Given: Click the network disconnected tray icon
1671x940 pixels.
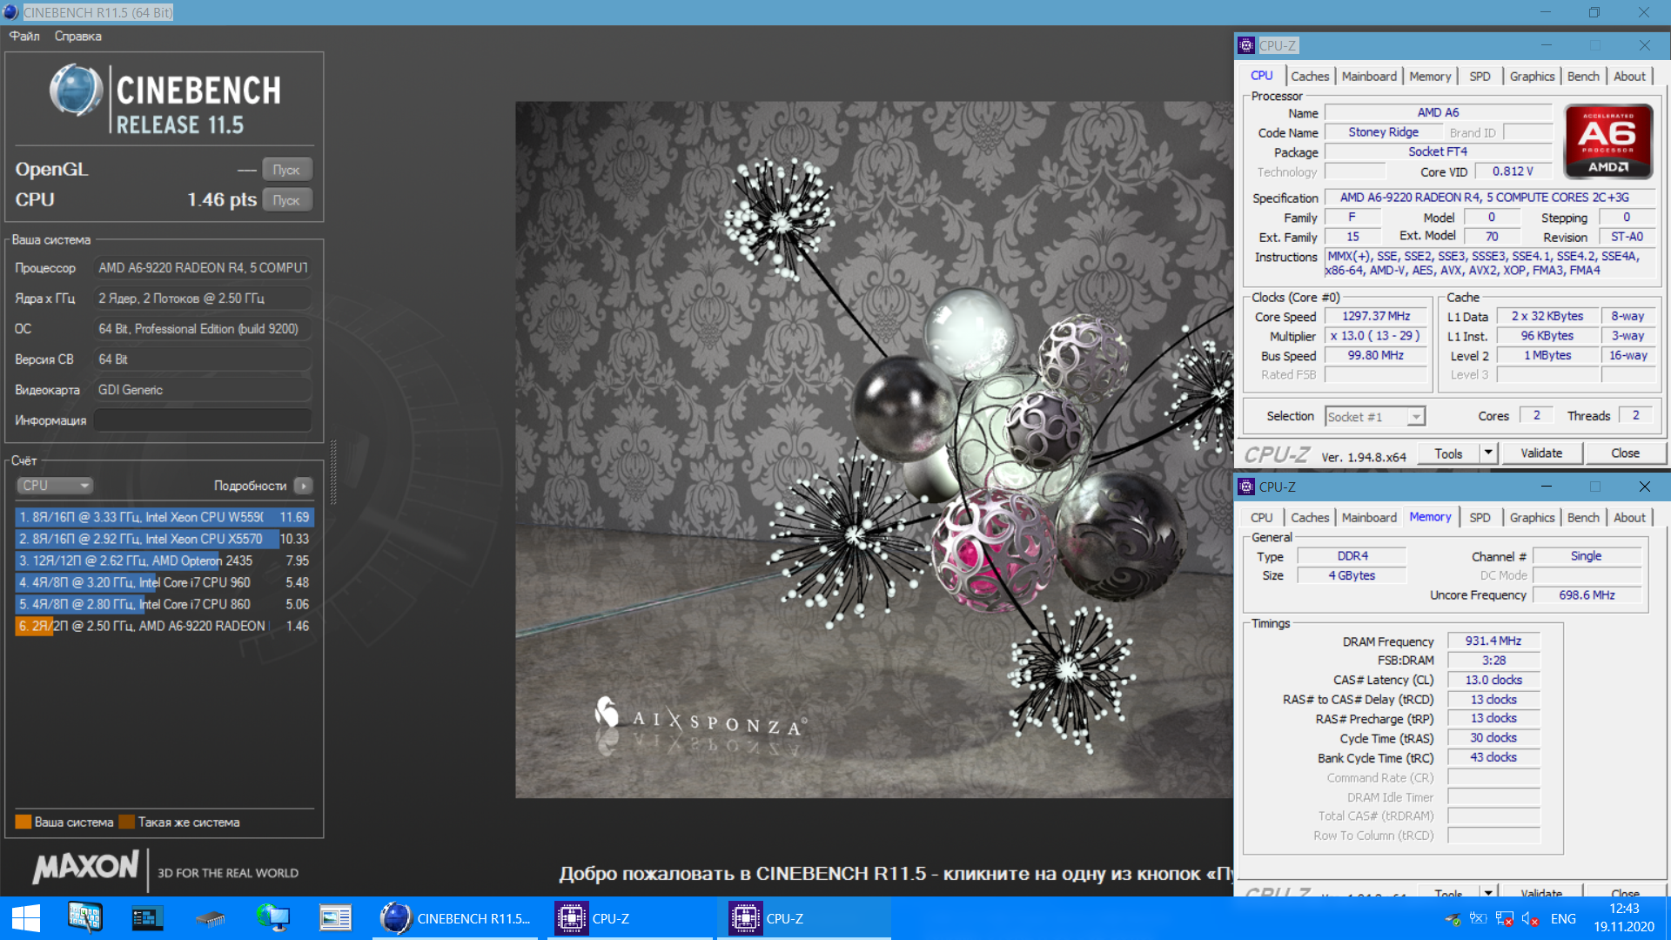Looking at the screenshot, I should click(1504, 918).
